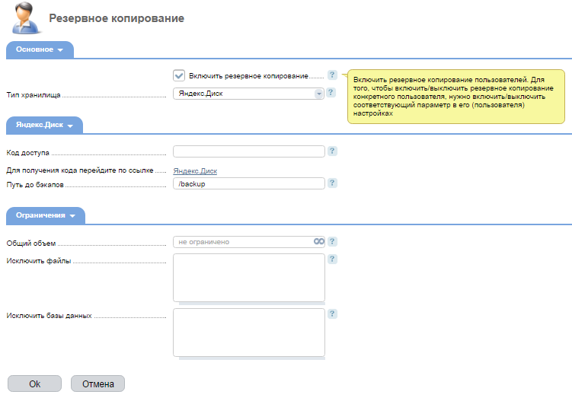Image resolution: width=572 pixels, height=401 pixels.
Task: Click help icon for Путь до бэкапов
Action: 332,183
